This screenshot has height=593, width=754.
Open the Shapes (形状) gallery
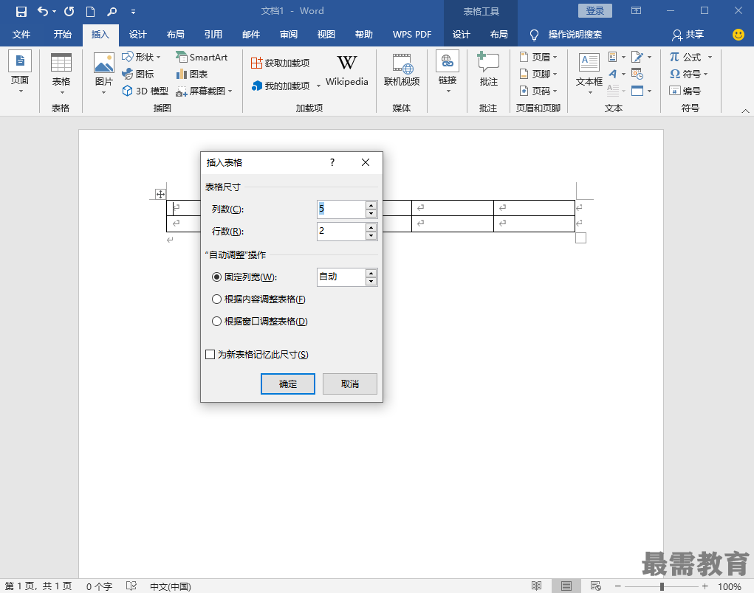pos(141,57)
